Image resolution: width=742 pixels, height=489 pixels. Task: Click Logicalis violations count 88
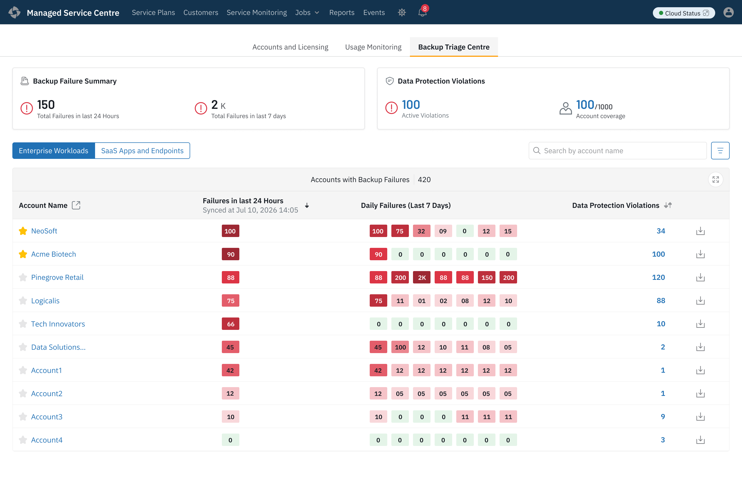[x=661, y=300]
